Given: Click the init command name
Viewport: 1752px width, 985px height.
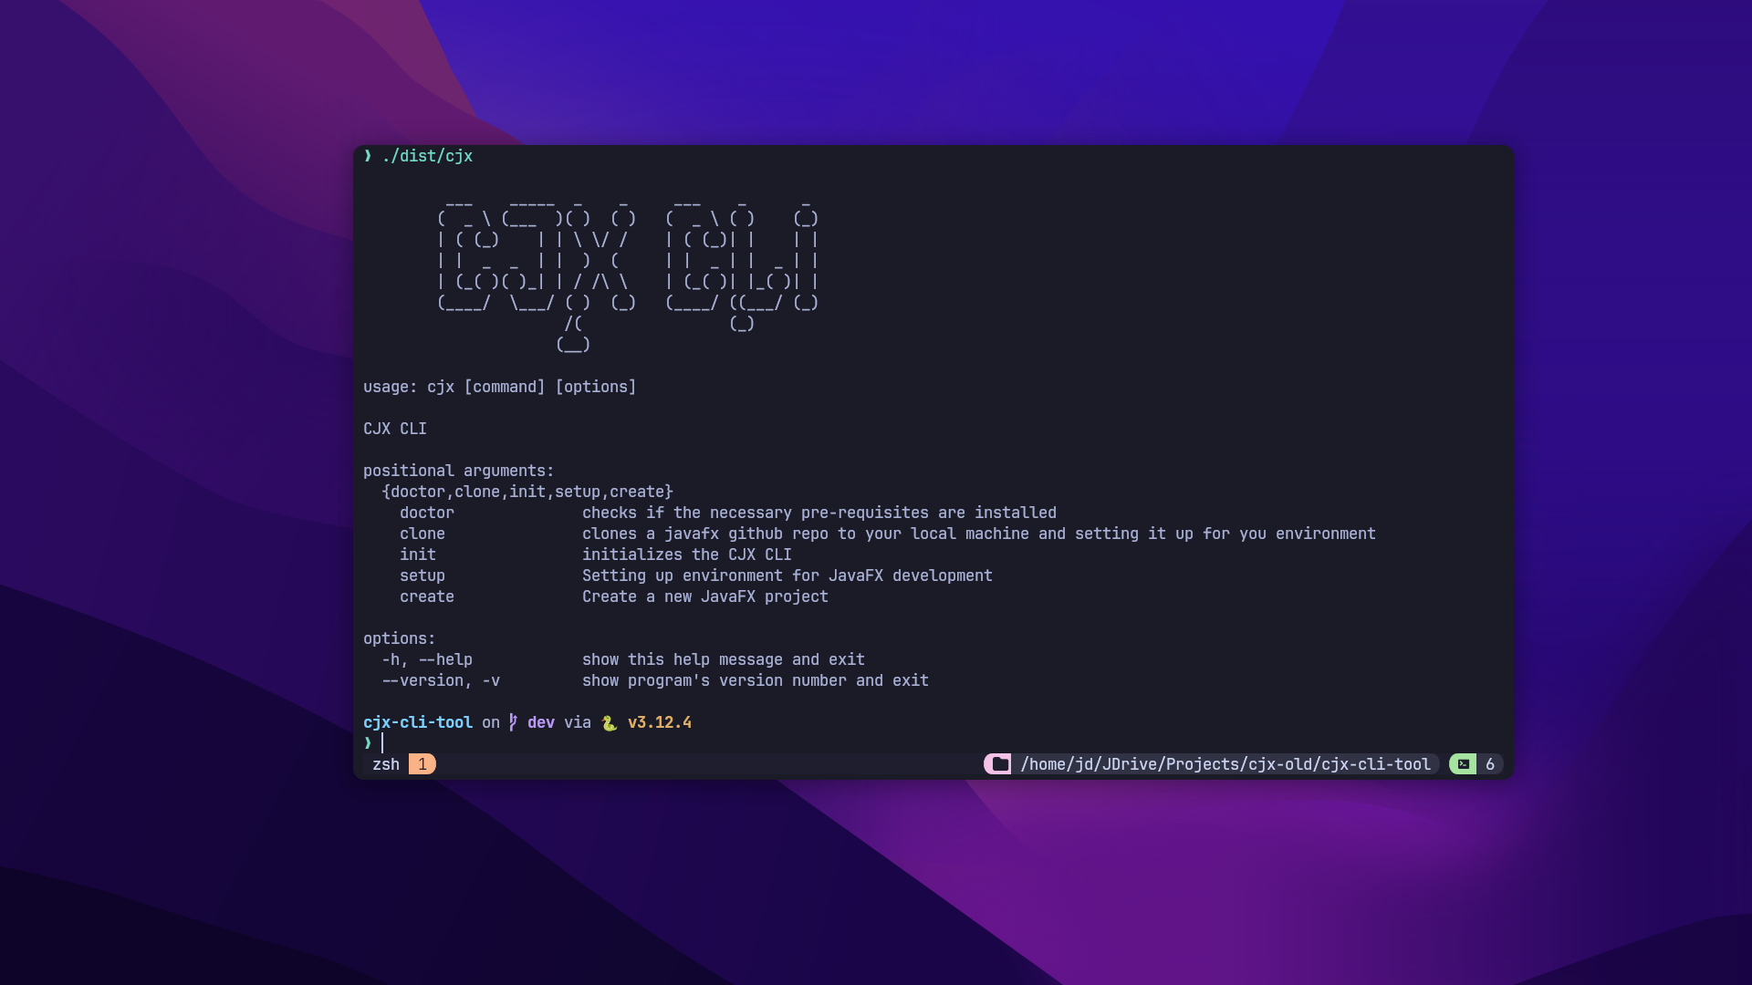Looking at the screenshot, I should click(x=418, y=555).
